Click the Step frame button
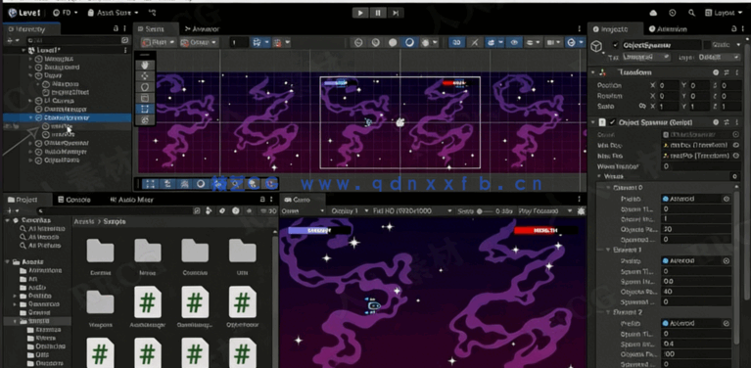 pos(396,13)
